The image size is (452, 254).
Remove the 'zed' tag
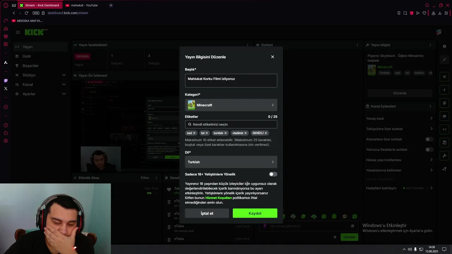(194, 133)
